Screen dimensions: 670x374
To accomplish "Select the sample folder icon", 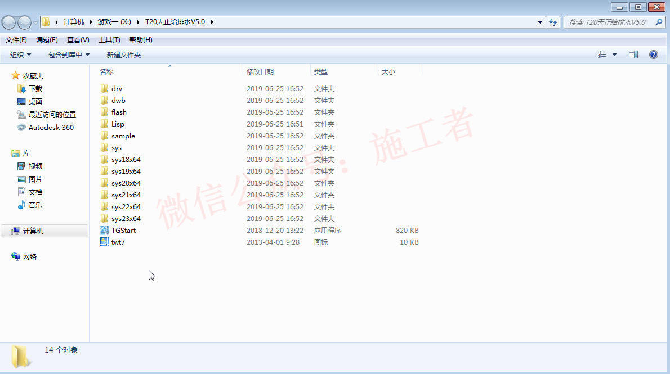I will (x=104, y=136).
